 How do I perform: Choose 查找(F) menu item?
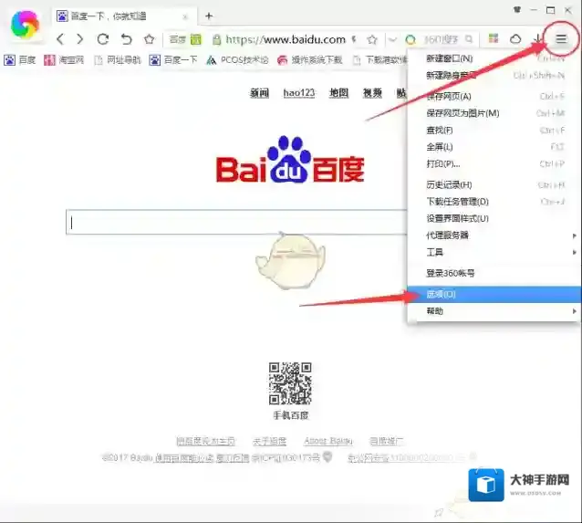(494, 131)
